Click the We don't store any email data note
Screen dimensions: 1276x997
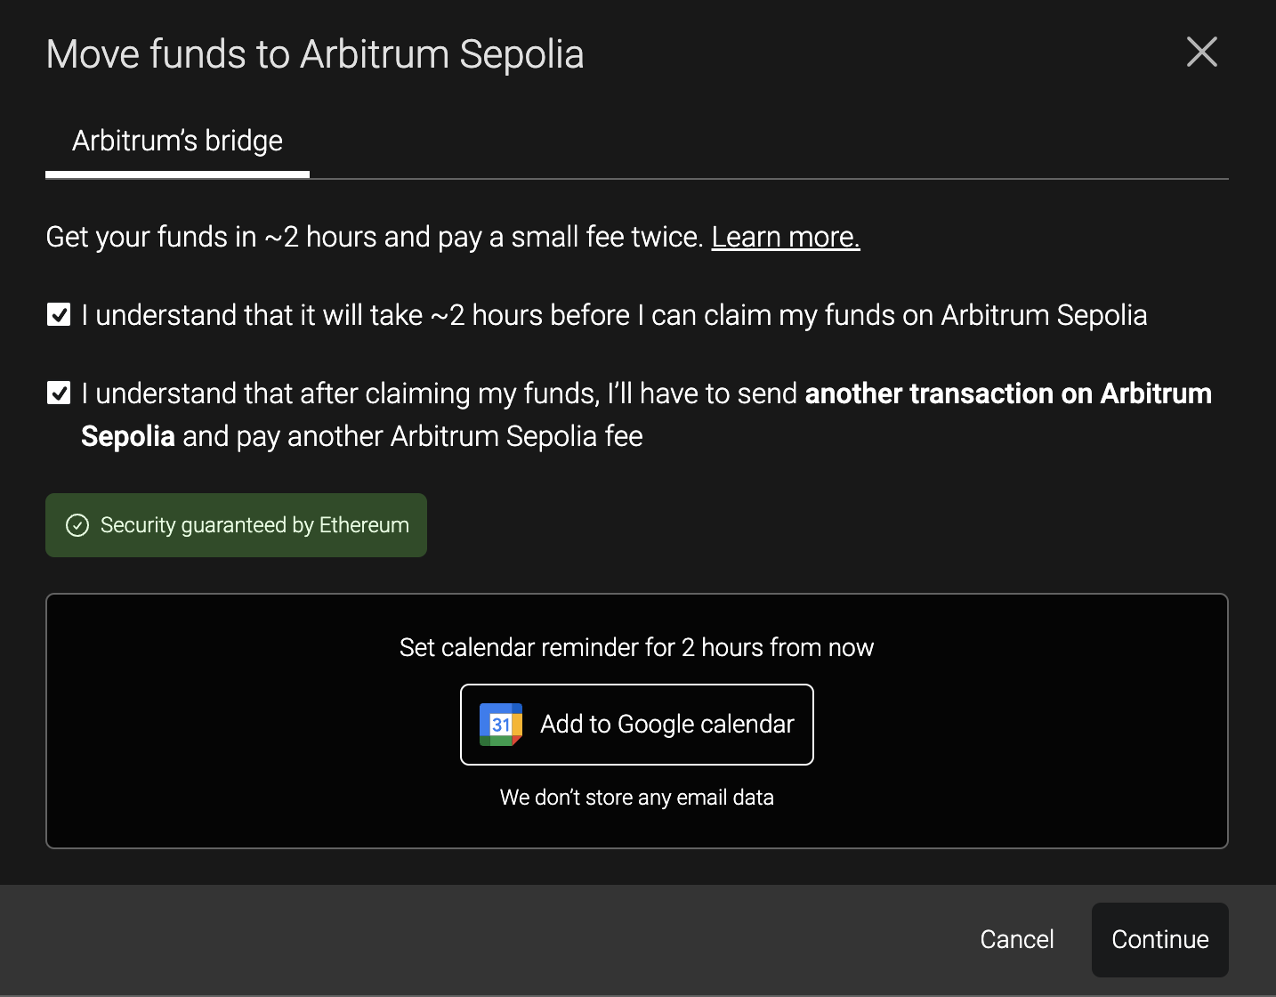[637, 798]
